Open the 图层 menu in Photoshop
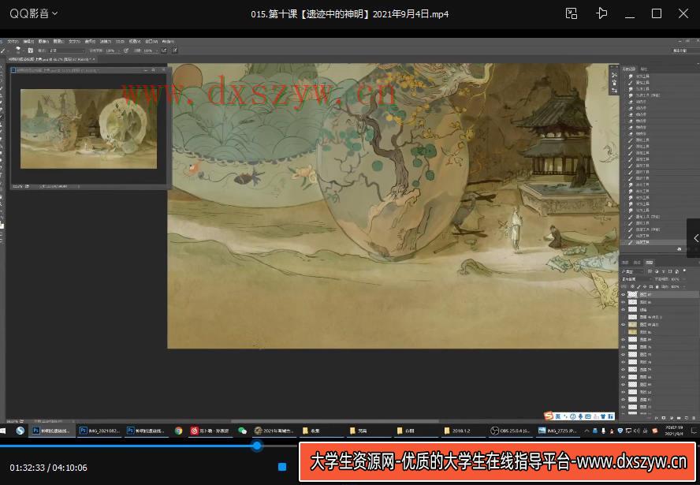Viewport: 700px width, 485px height. (58, 42)
